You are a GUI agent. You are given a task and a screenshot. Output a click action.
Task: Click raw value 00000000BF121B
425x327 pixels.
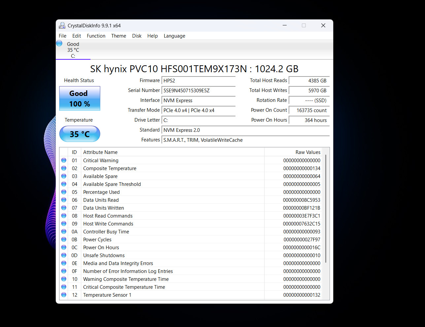[x=301, y=208]
